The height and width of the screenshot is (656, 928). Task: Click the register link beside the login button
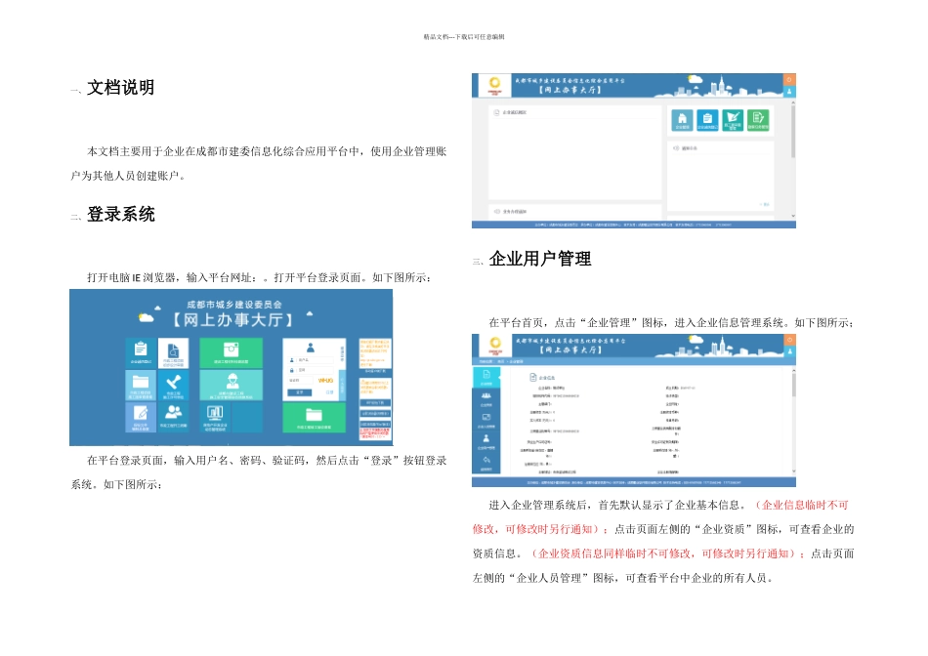329,392
